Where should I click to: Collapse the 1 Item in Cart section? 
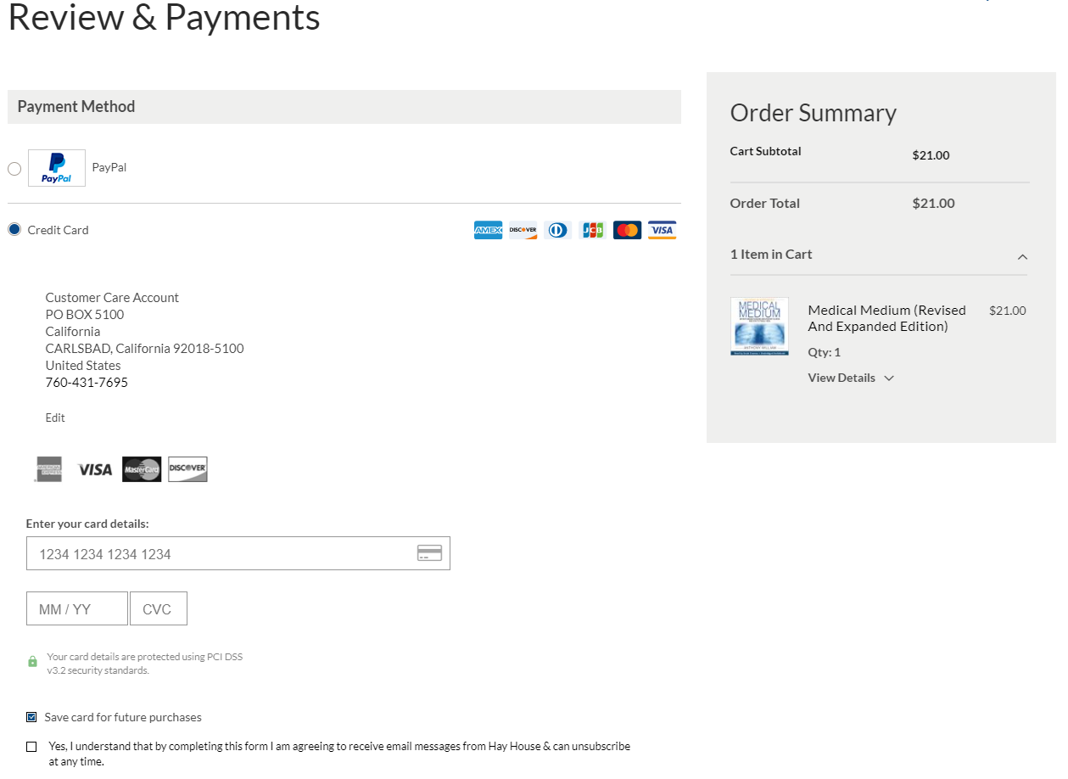click(x=1022, y=256)
